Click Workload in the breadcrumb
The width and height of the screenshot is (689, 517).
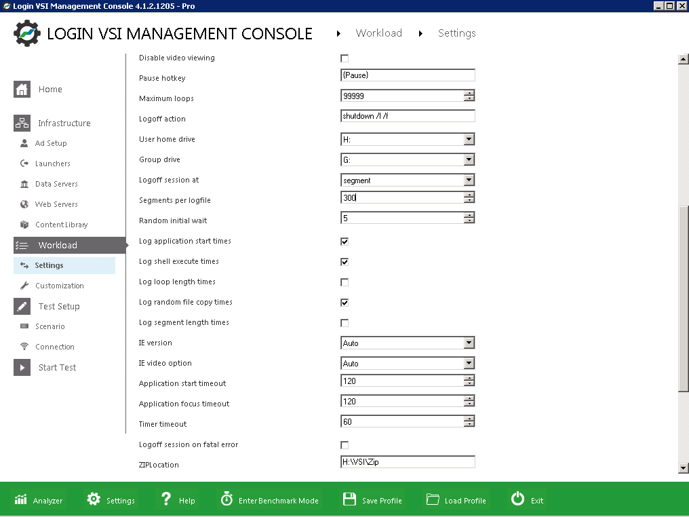pos(379,33)
